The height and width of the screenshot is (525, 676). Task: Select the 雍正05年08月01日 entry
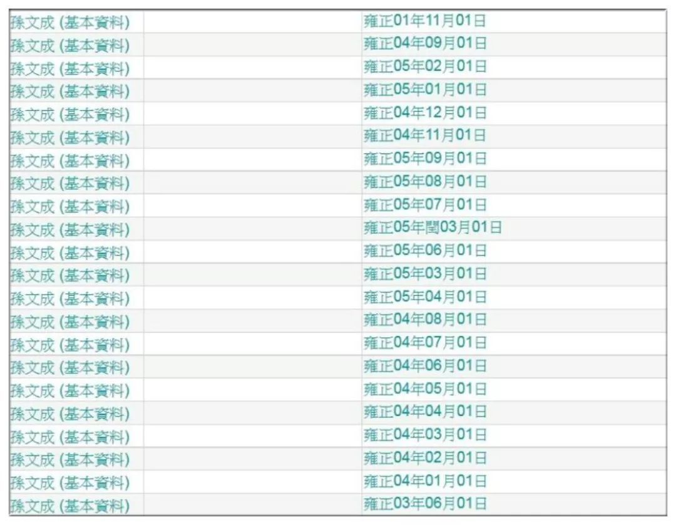click(x=425, y=182)
